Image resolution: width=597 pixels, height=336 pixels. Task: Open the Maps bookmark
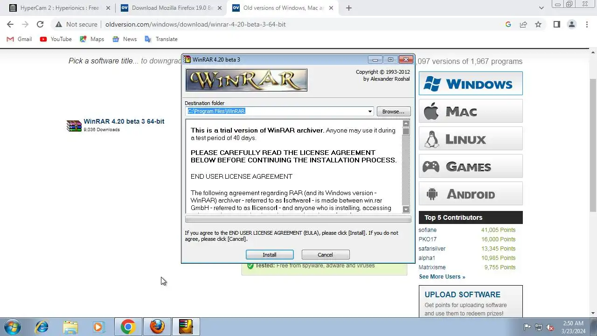tap(92, 39)
